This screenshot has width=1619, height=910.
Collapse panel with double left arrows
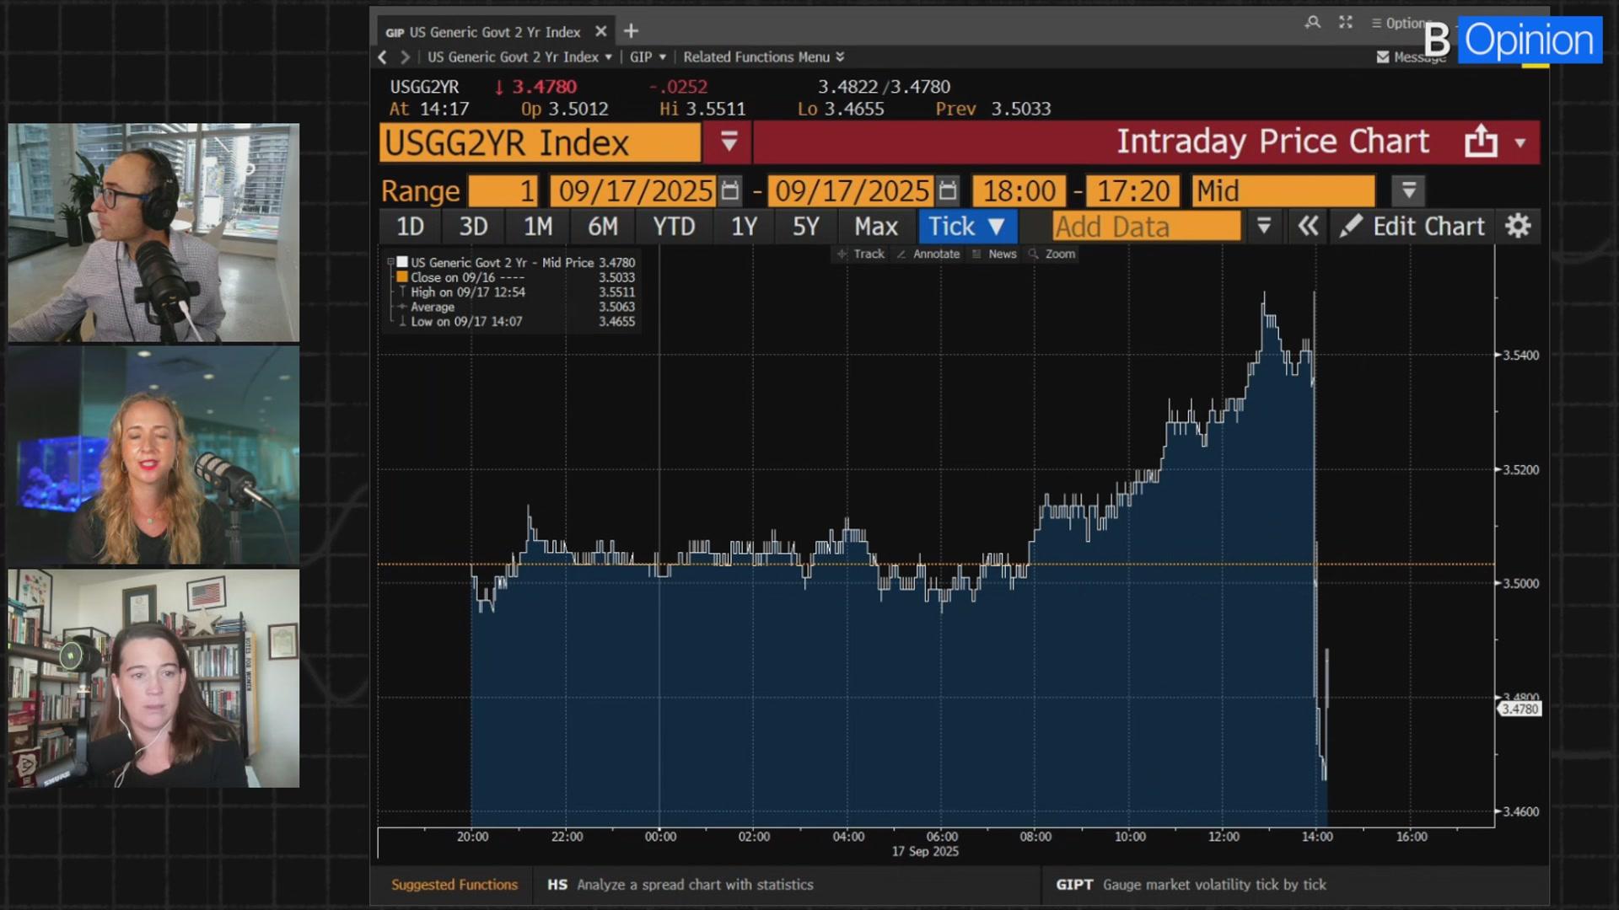(1308, 227)
